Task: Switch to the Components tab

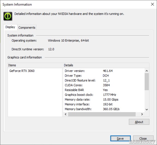Action: click(x=27, y=27)
